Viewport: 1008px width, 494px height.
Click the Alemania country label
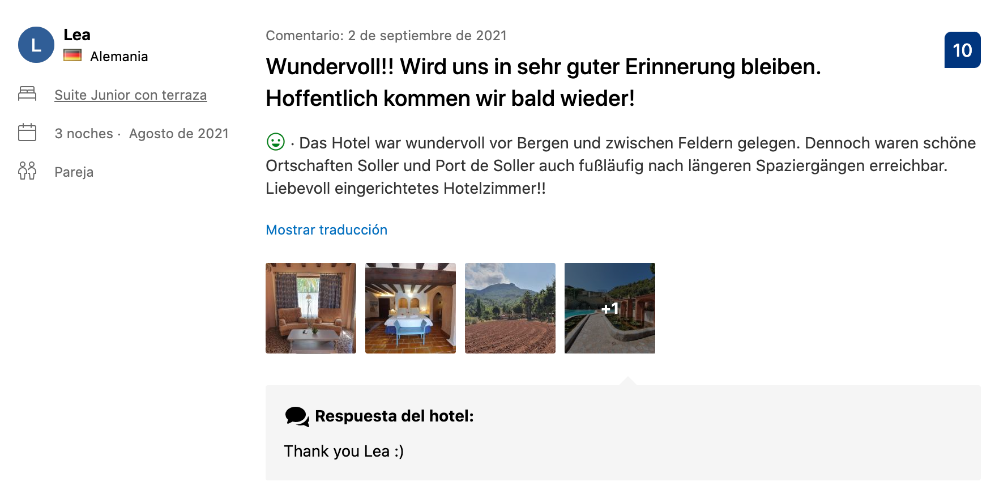pyautogui.click(x=119, y=57)
